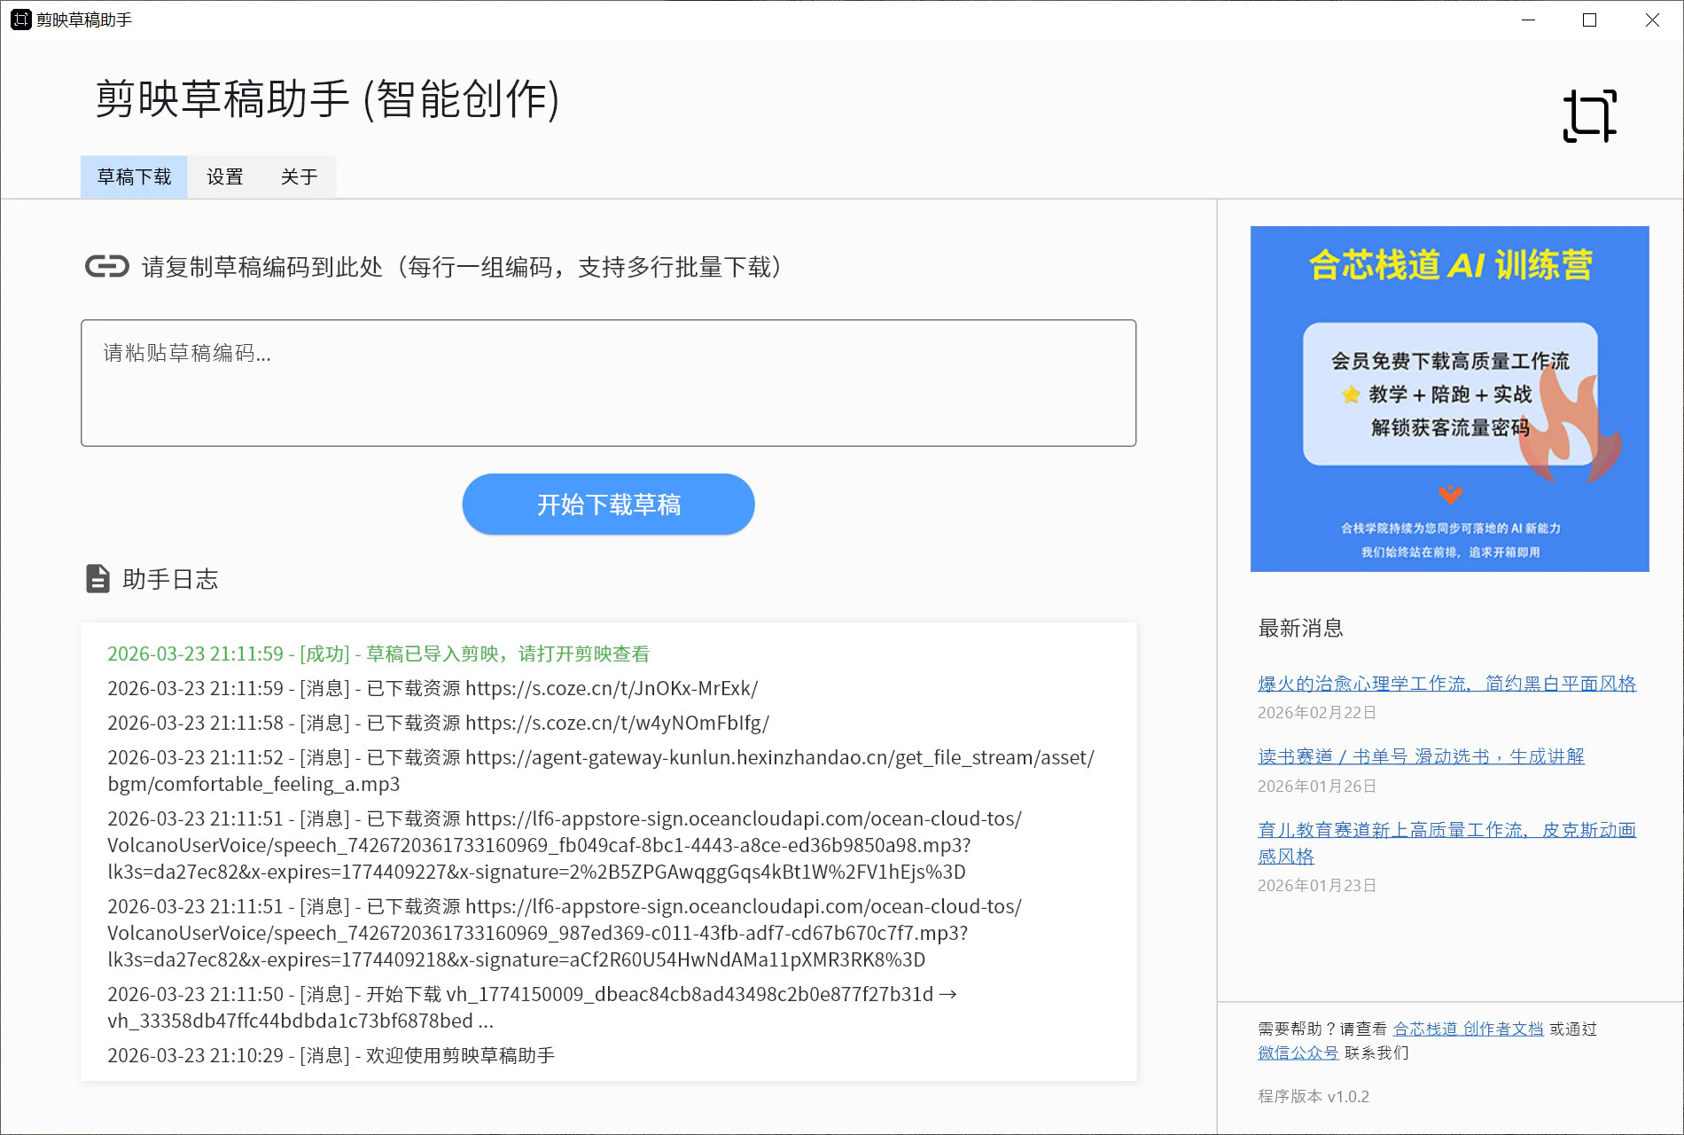Click the 微信公众号 link
The width and height of the screenshot is (1684, 1135).
(x=1298, y=1053)
